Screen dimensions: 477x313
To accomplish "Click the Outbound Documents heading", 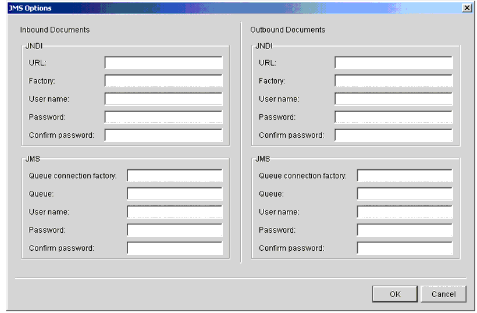I will pyautogui.click(x=288, y=30).
